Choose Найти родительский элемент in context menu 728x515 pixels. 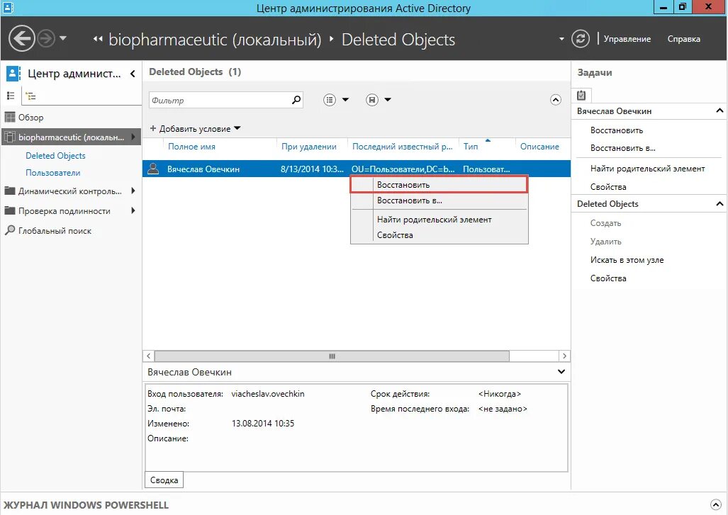point(439,220)
